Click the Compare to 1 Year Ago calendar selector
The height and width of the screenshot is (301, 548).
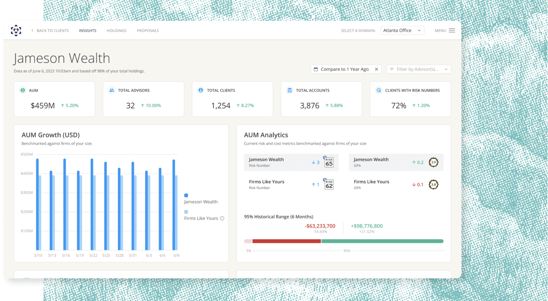point(341,69)
